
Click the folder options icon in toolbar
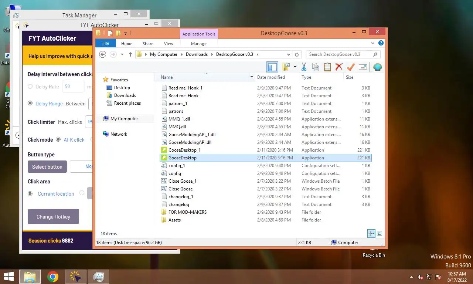coord(286,67)
